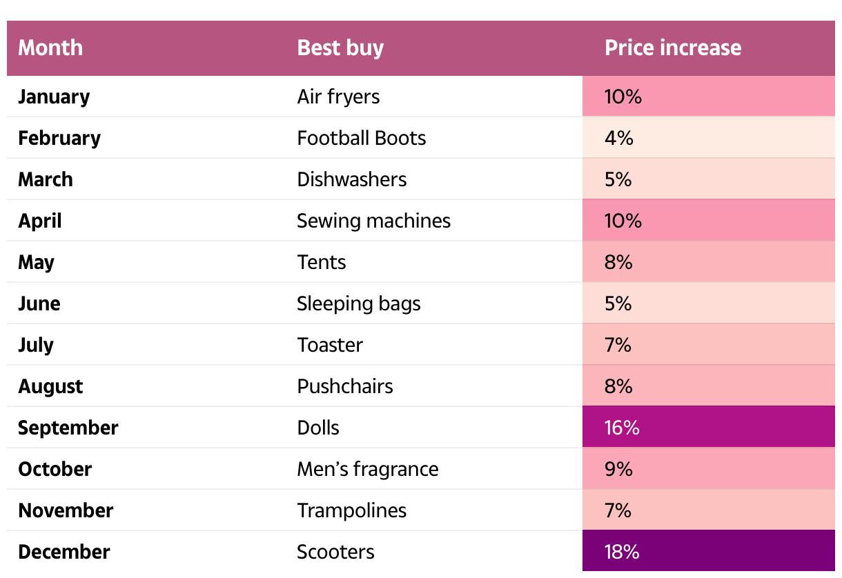Click the Pushchairs entry
Screen dimensions: 842x578
click(344, 386)
